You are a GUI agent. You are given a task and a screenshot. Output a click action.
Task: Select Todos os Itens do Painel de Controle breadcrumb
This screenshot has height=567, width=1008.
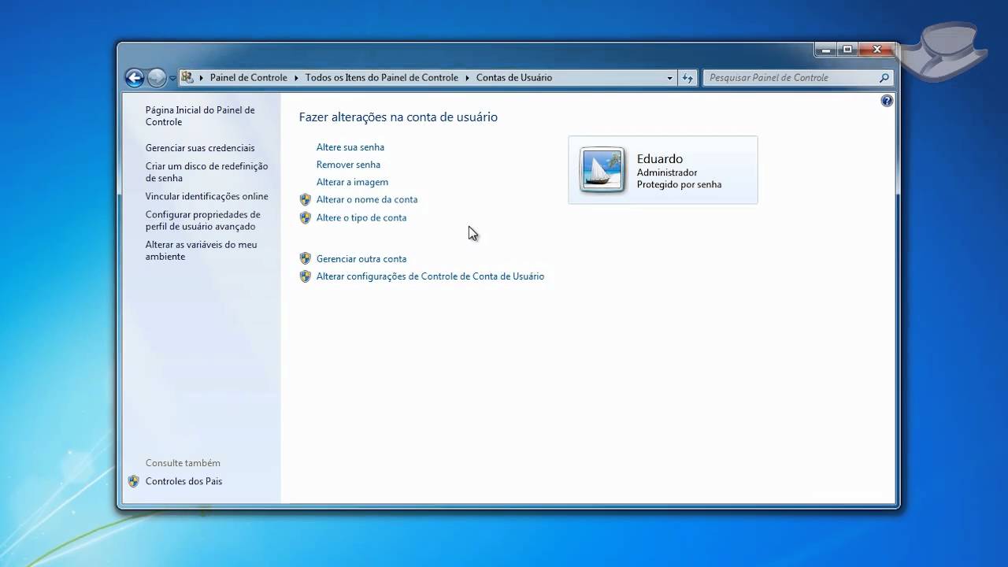[381, 78]
